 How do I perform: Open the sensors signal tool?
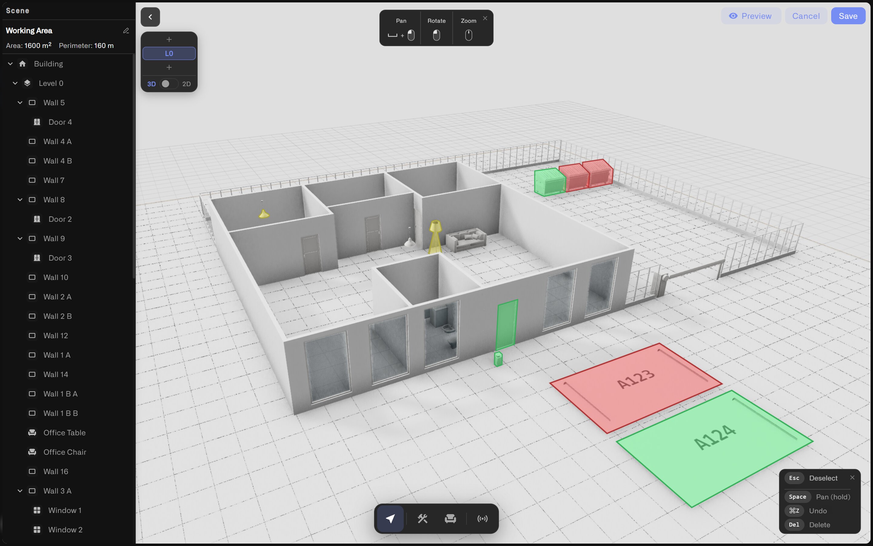coord(482,519)
